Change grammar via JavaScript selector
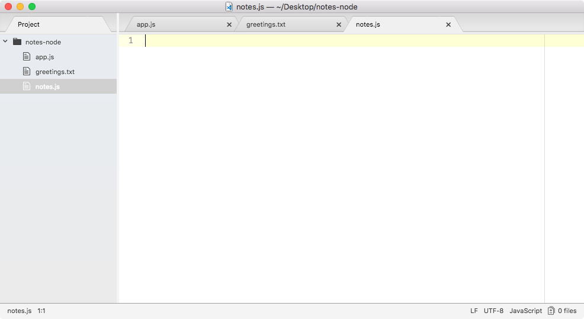Image resolution: width=584 pixels, height=319 pixels. tap(525, 311)
